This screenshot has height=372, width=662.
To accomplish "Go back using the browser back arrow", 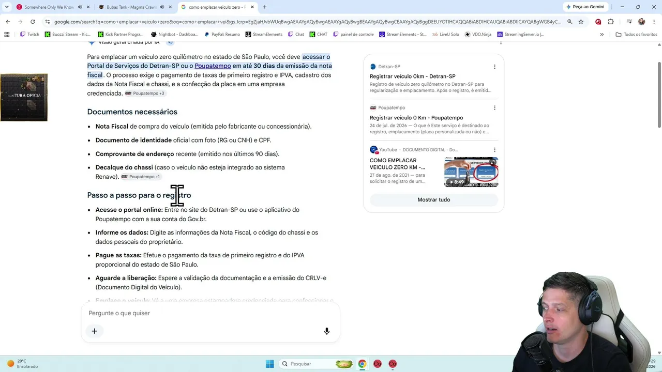I will tap(8, 22).
